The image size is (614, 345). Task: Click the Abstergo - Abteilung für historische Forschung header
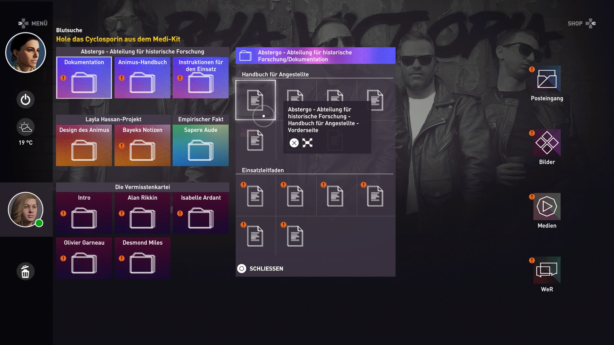coord(142,51)
